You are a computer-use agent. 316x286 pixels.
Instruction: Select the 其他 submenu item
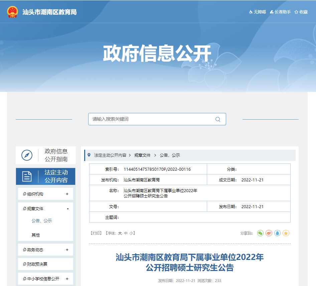(36, 235)
